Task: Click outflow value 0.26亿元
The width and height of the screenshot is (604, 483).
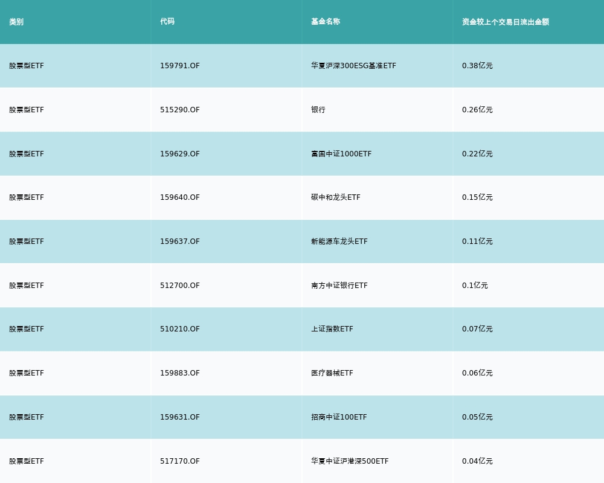Action: click(478, 110)
